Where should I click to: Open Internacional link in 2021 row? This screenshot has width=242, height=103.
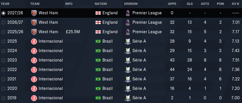point(51,79)
